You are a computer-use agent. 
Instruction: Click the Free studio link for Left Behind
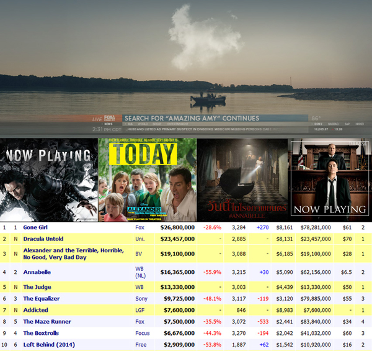click(x=141, y=345)
